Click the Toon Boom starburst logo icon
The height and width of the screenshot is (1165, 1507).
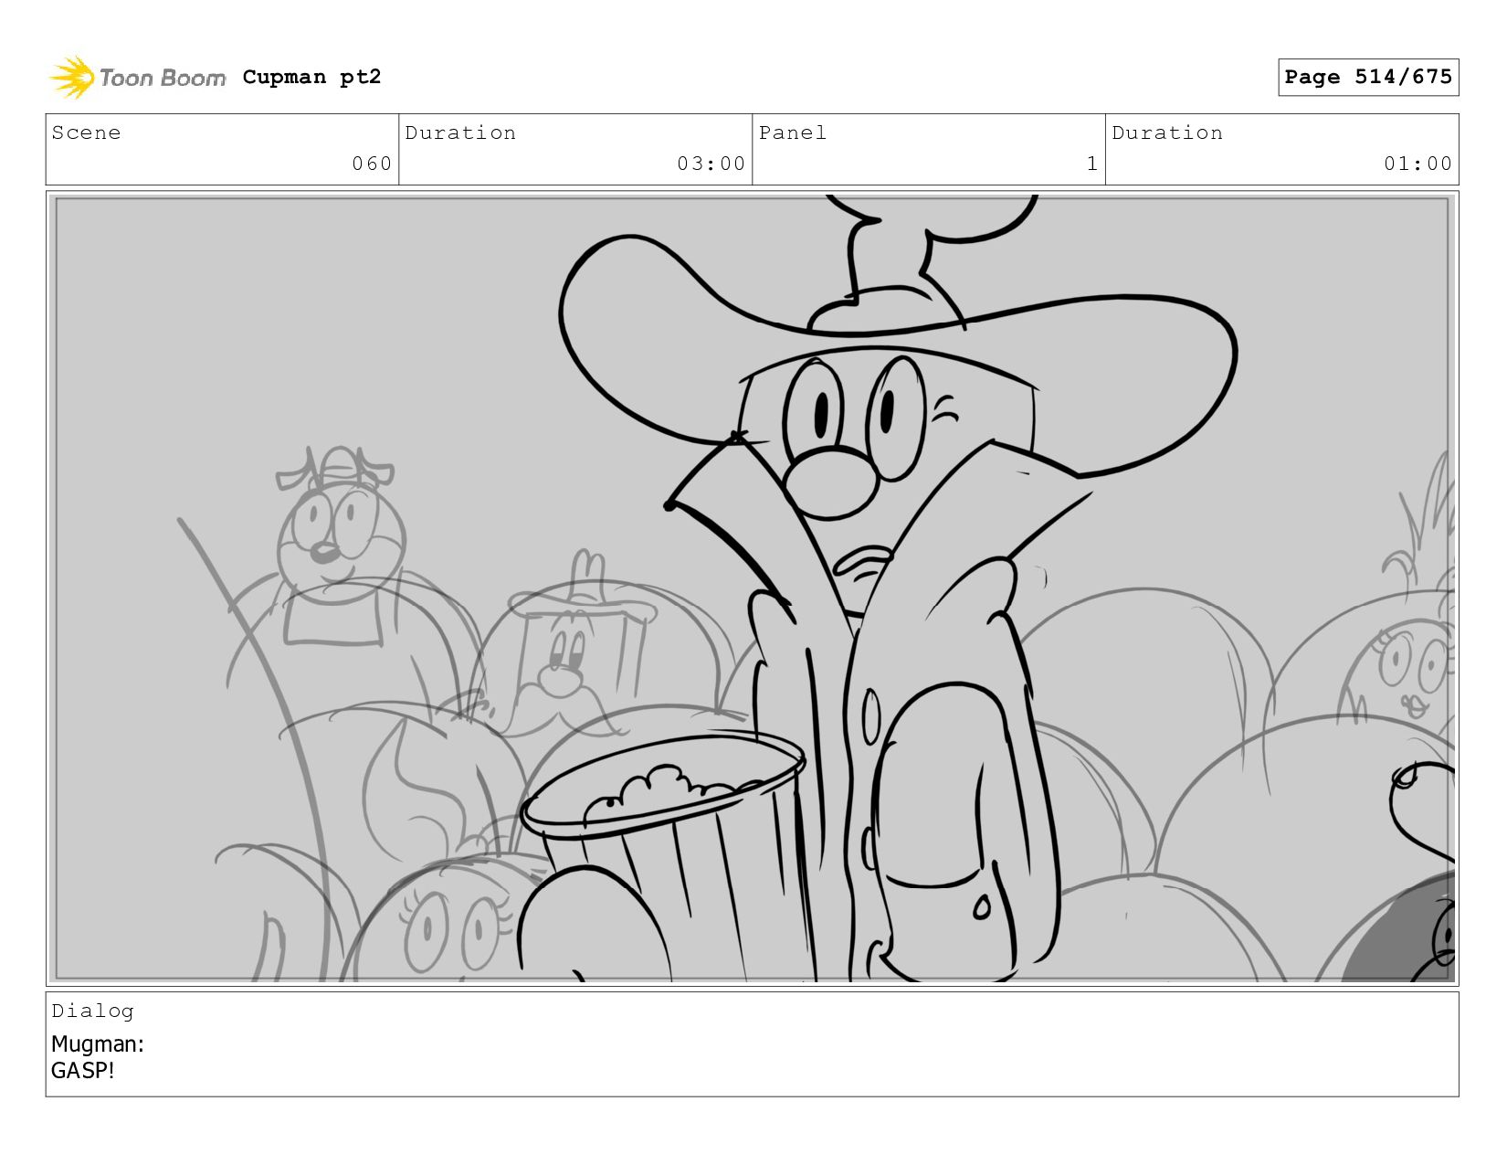[x=72, y=77]
